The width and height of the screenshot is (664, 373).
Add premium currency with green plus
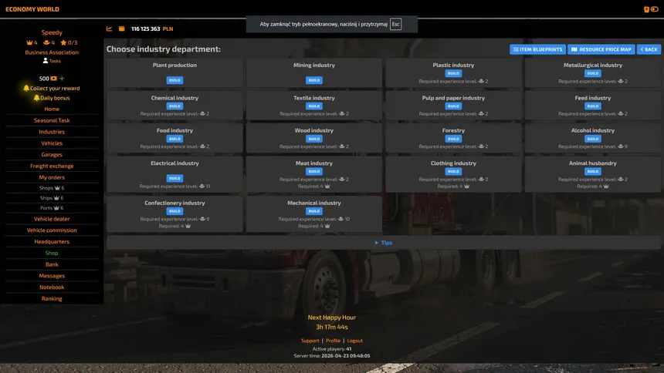click(62, 79)
